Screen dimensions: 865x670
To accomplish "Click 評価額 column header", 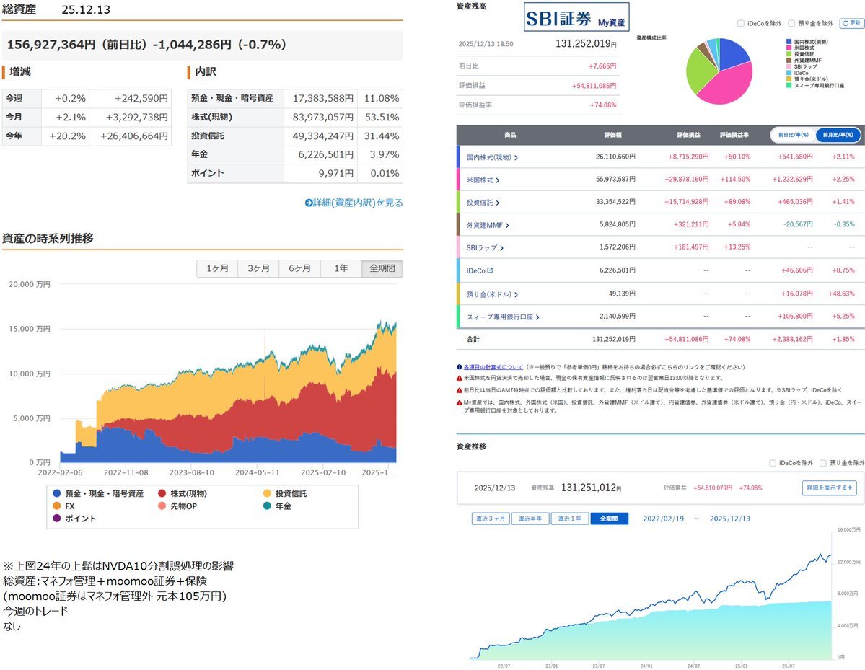I will (x=613, y=135).
